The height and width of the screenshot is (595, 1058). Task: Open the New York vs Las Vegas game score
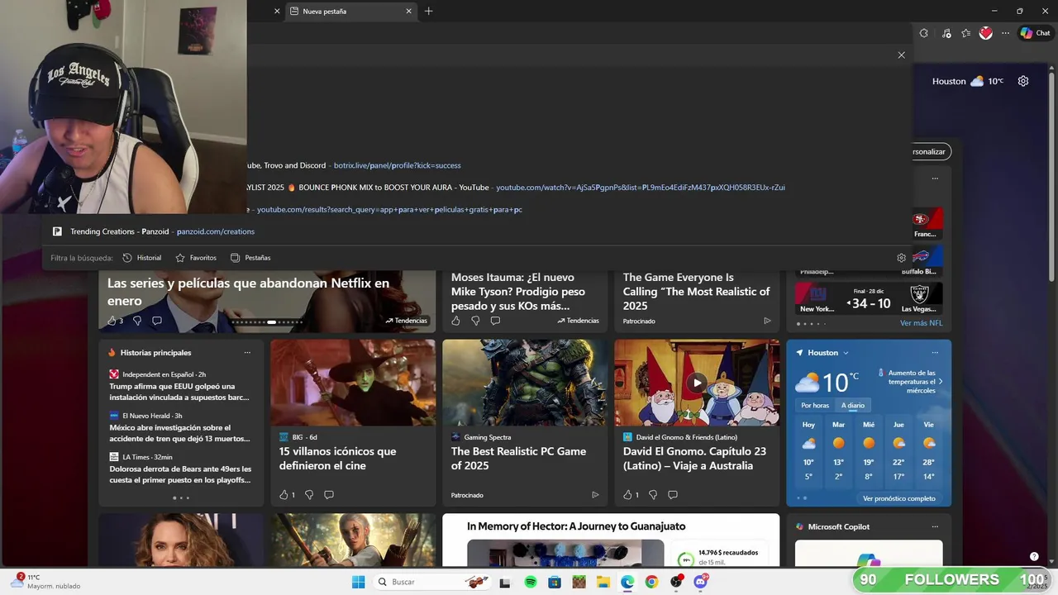coord(869,297)
